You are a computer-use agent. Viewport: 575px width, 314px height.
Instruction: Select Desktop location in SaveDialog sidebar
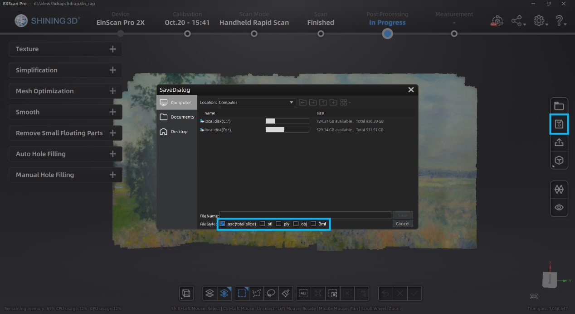177,132
